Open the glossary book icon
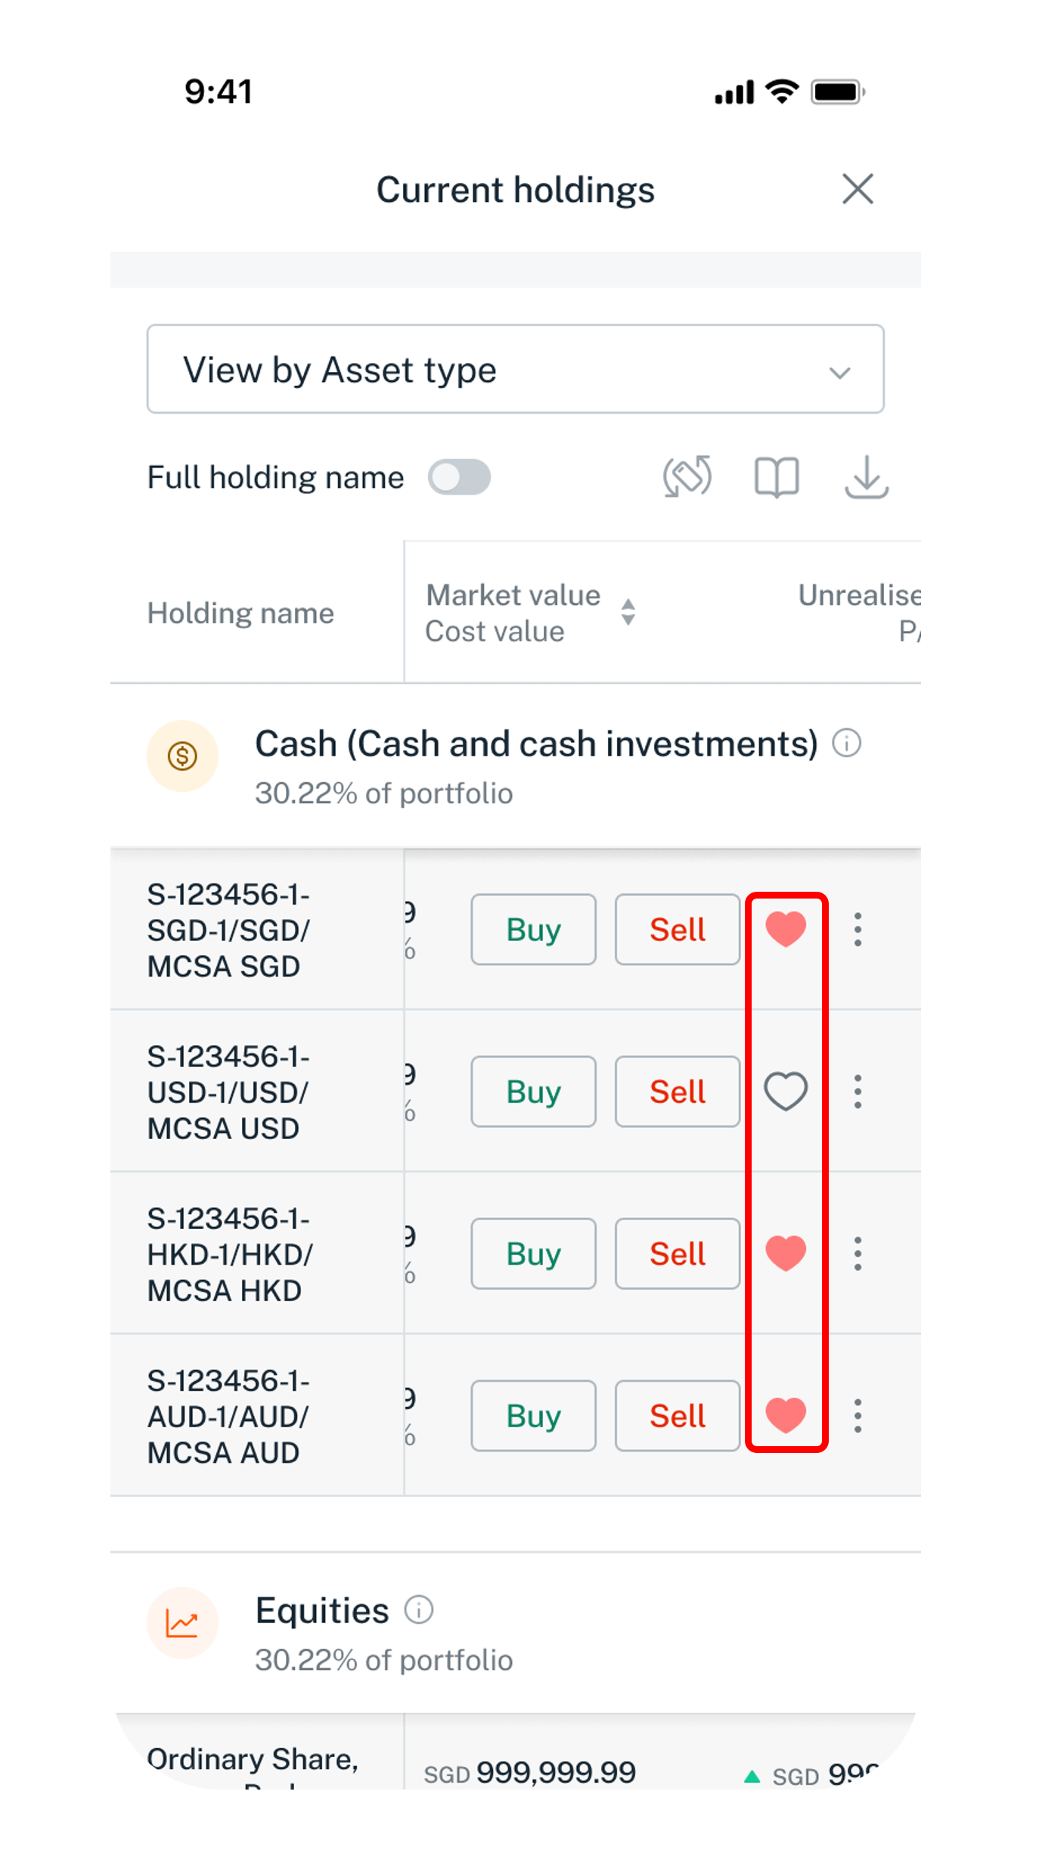Viewport: 1039px width, 1872px height. [x=777, y=477]
